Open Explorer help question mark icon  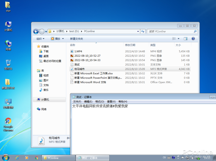(x=193, y=39)
